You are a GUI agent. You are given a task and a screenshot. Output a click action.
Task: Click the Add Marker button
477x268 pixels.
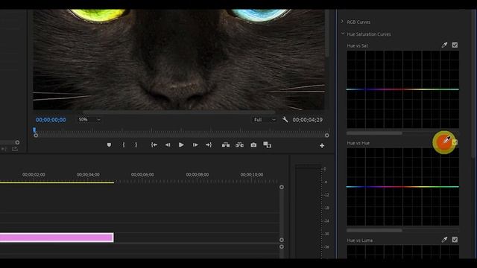click(109, 145)
